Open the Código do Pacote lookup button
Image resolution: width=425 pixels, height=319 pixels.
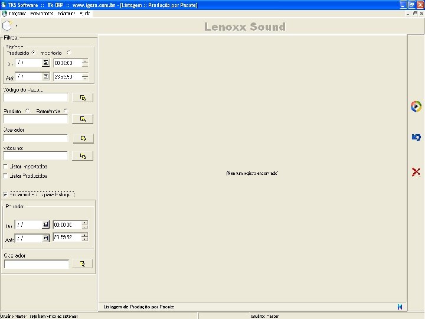click(83, 97)
